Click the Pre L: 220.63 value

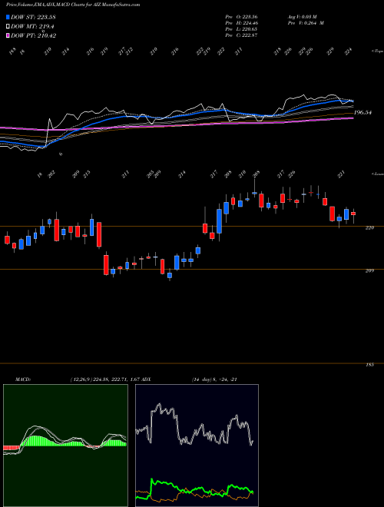[x=241, y=29]
